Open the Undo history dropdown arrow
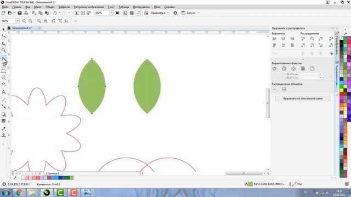The width and height of the screenshot is (351, 197). [x=59, y=13]
